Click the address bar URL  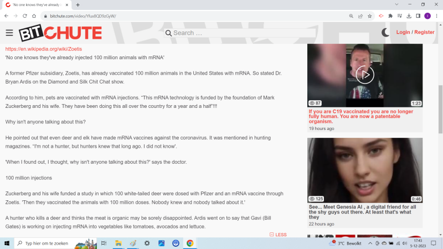tap(83, 16)
